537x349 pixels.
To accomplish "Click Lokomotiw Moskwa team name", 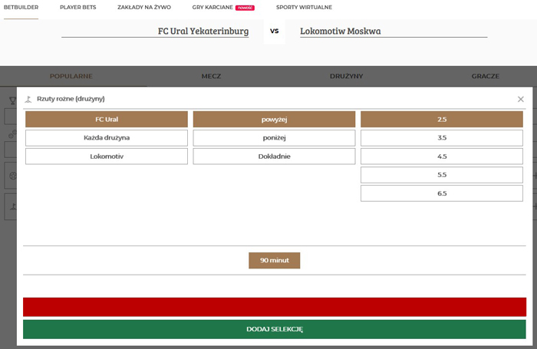I will click(341, 31).
